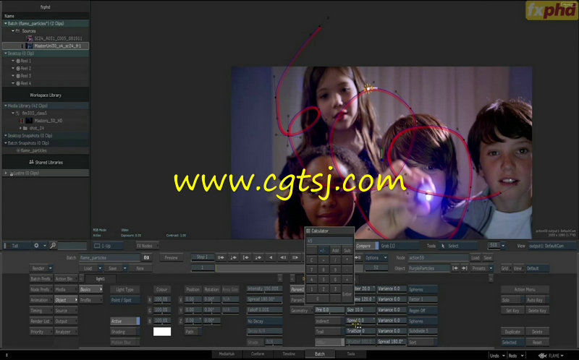Select the MasterUni3D clip icon
This screenshot has height=360, width=579.
[29, 46]
